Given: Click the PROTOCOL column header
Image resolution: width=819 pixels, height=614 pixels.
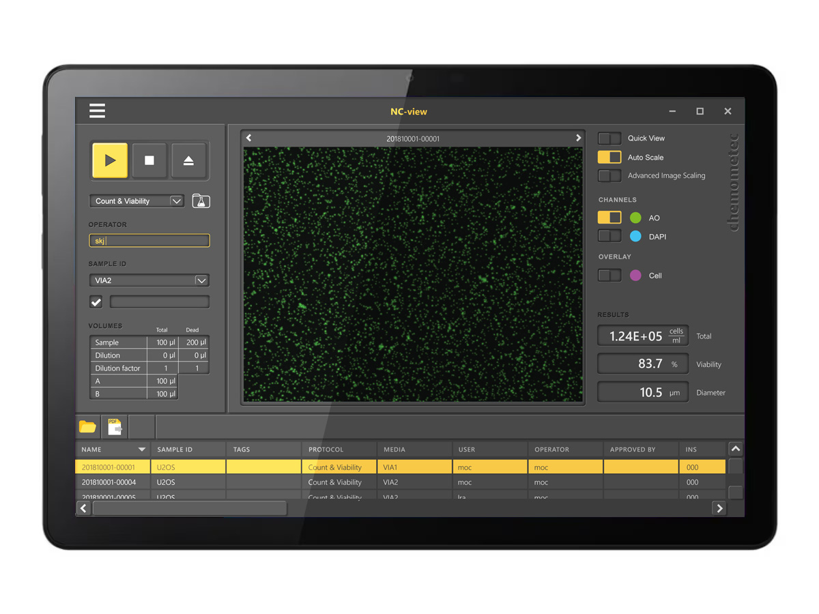Looking at the screenshot, I should pyautogui.click(x=339, y=450).
